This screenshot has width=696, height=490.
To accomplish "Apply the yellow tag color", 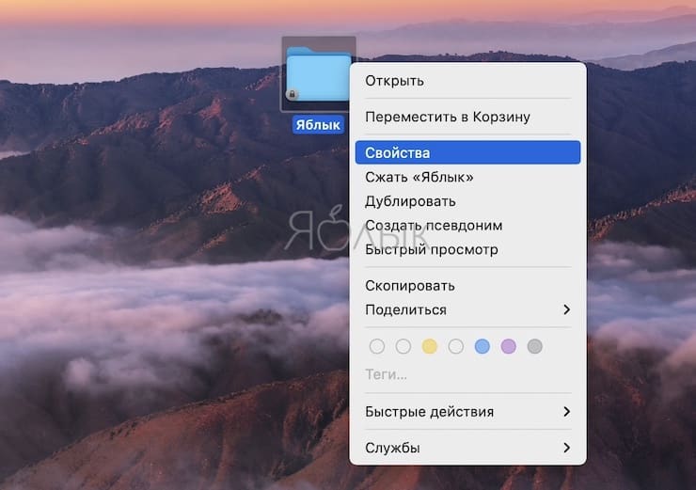I will [x=429, y=346].
